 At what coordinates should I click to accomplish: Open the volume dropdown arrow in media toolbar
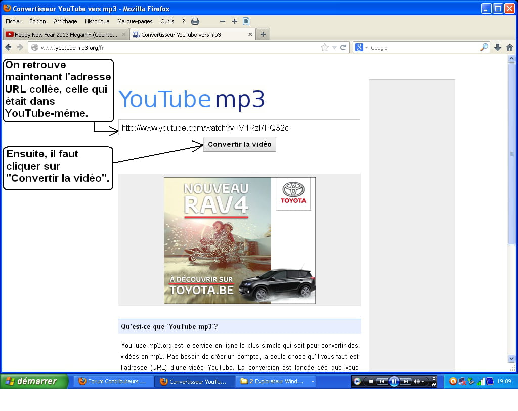[423, 382]
